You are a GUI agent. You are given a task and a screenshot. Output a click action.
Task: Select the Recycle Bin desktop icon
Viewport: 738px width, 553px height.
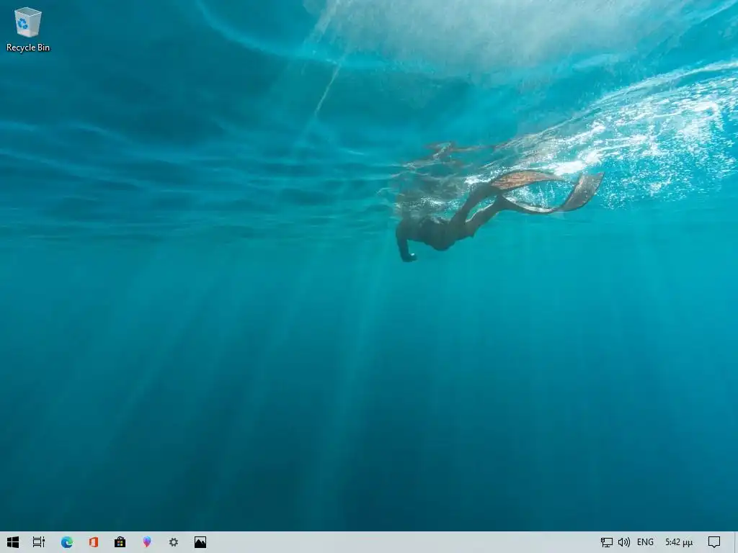tap(28, 29)
